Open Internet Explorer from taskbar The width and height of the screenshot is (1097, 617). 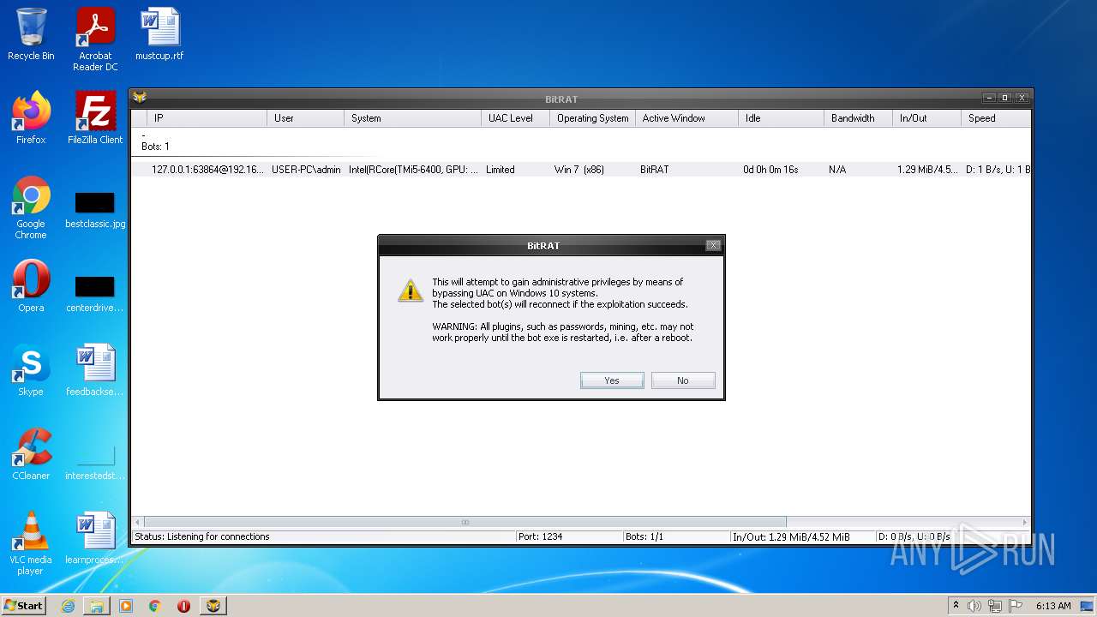click(x=68, y=606)
